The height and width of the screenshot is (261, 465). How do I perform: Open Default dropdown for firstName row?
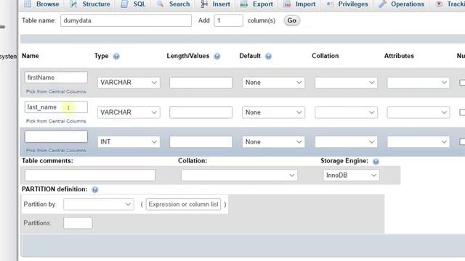[273, 83]
